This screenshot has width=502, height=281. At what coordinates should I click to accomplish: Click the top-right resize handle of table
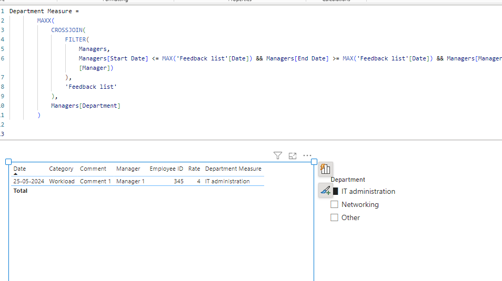(314, 162)
